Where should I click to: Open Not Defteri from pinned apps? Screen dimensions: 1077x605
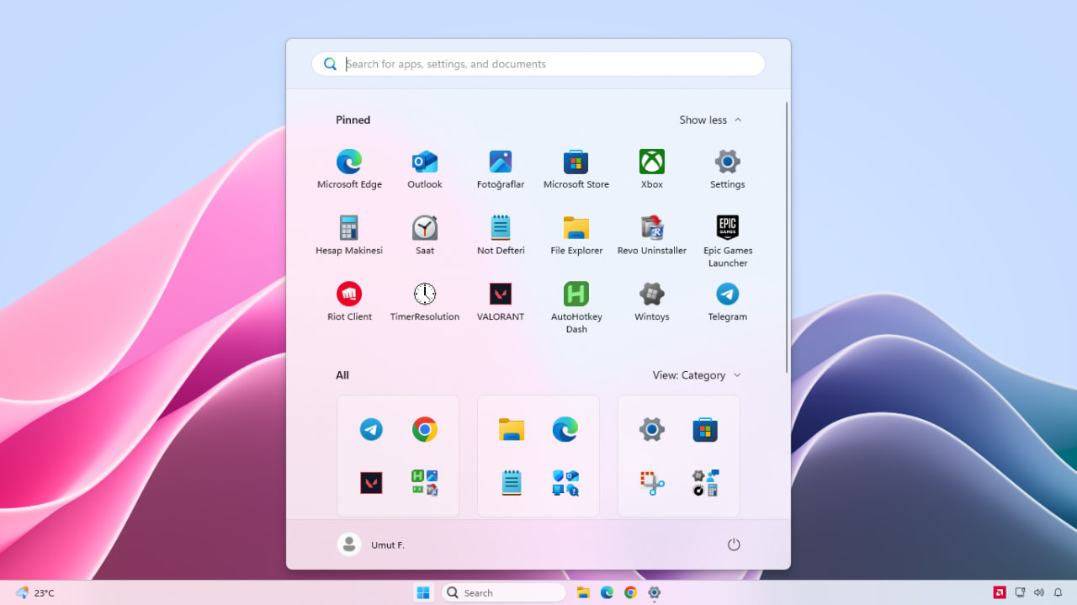[x=501, y=236]
